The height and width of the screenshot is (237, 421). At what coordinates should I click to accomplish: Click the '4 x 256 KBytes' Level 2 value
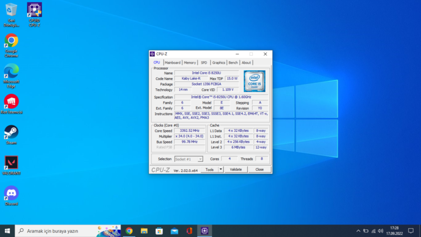[x=238, y=142]
